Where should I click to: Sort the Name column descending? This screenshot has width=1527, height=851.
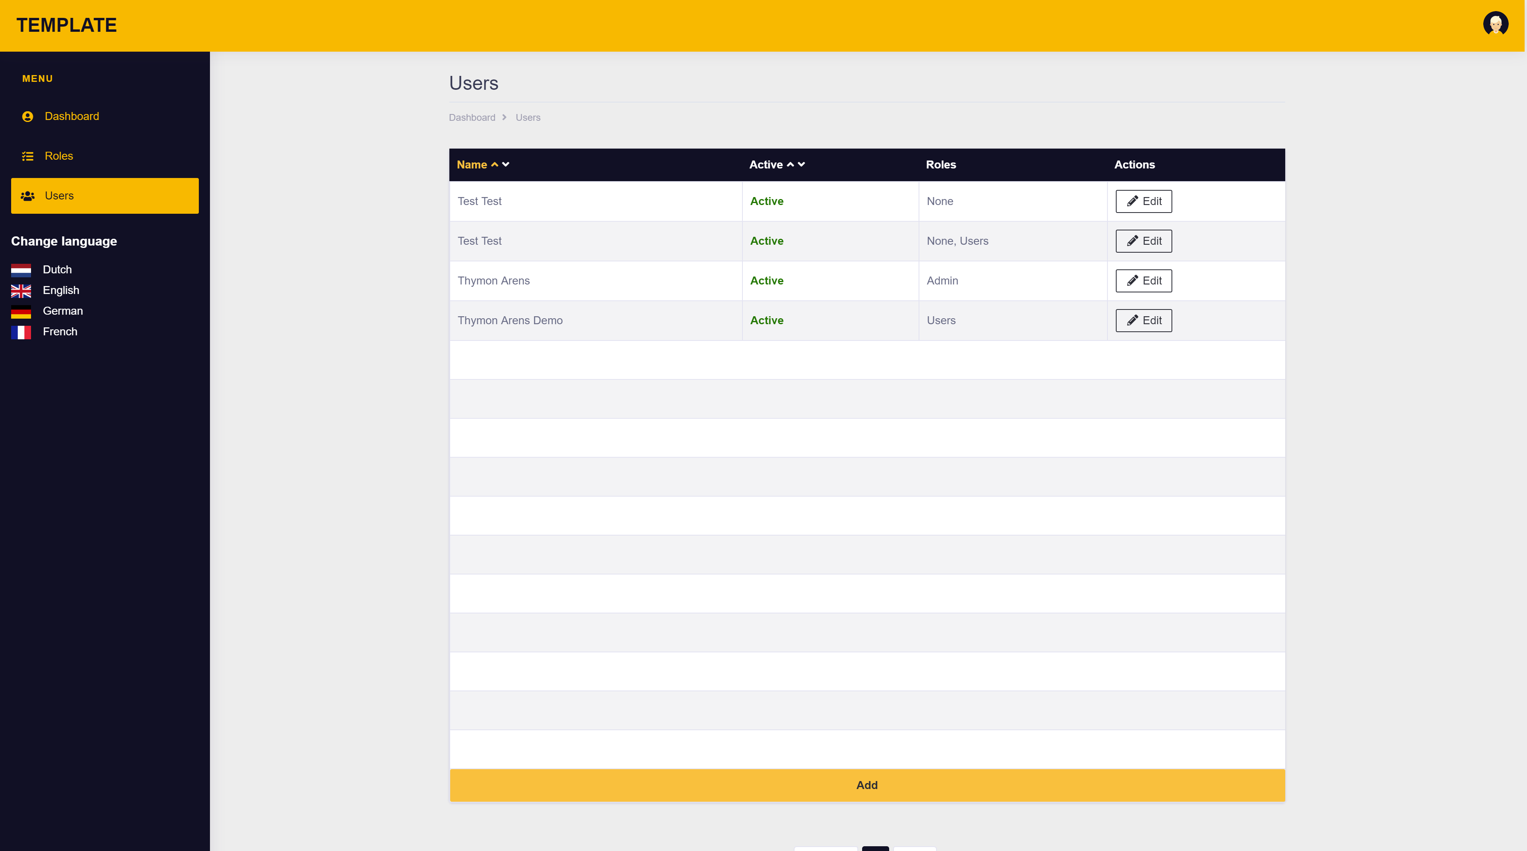506,164
